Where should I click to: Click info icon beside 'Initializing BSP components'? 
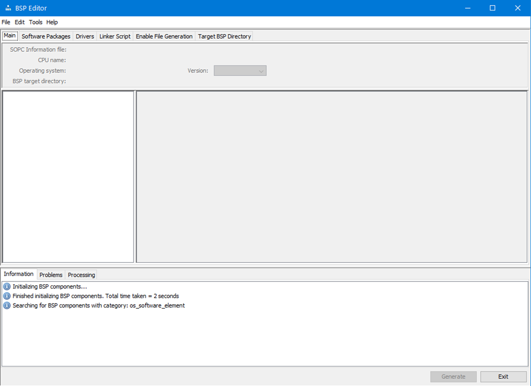point(7,286)
